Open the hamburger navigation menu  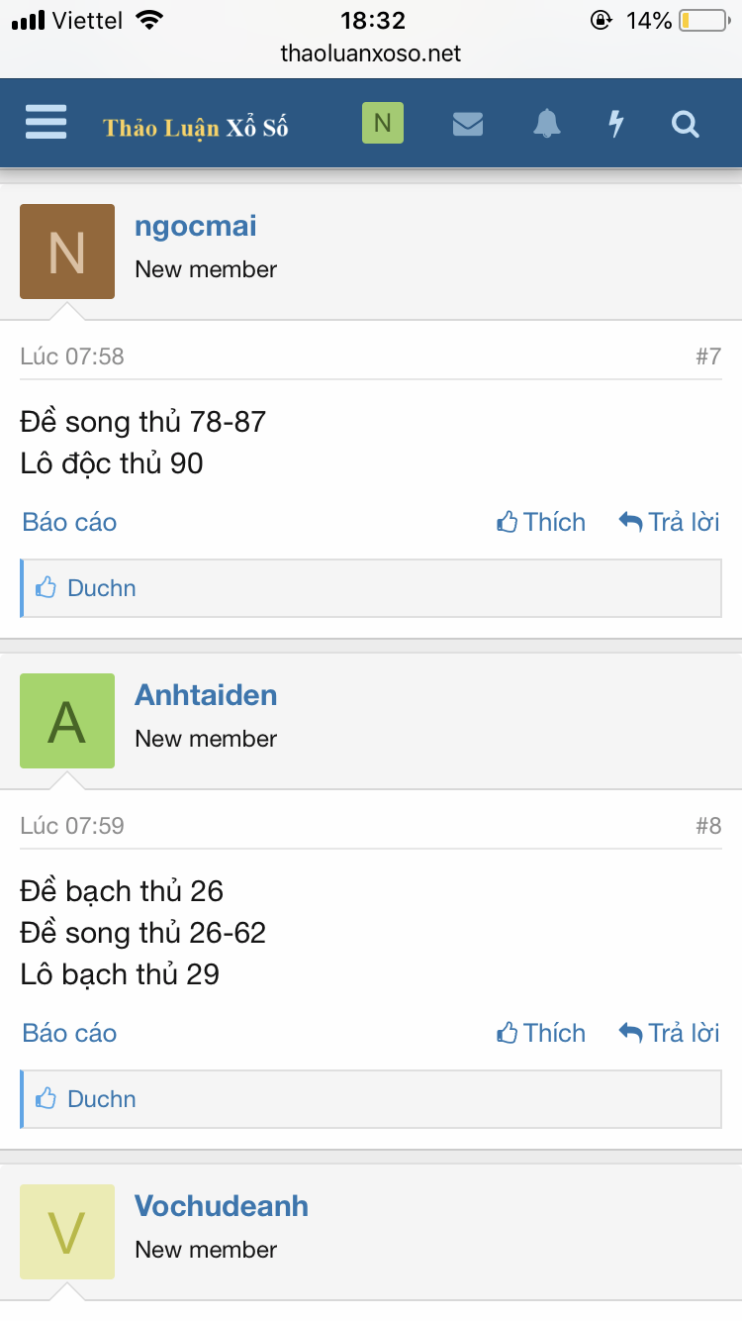(x=46, y=124)
